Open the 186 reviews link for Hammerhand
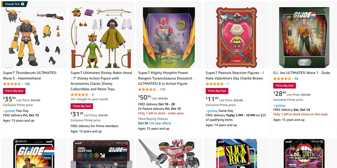This screenshot has width=337, height=168. [x=27, y=84]
